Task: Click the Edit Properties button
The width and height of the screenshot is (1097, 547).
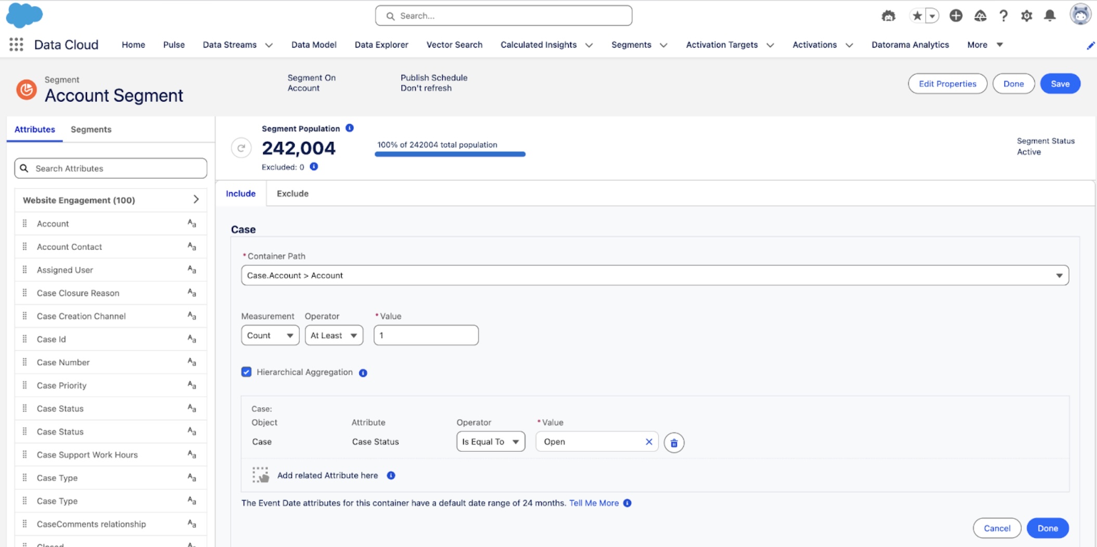Action: click(x=947, y=84)
